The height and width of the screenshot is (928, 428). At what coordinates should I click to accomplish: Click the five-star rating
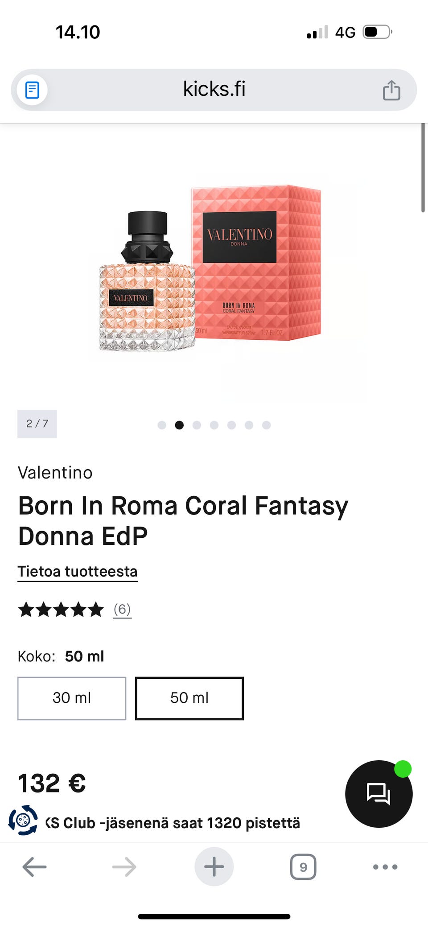pos(61,609)
